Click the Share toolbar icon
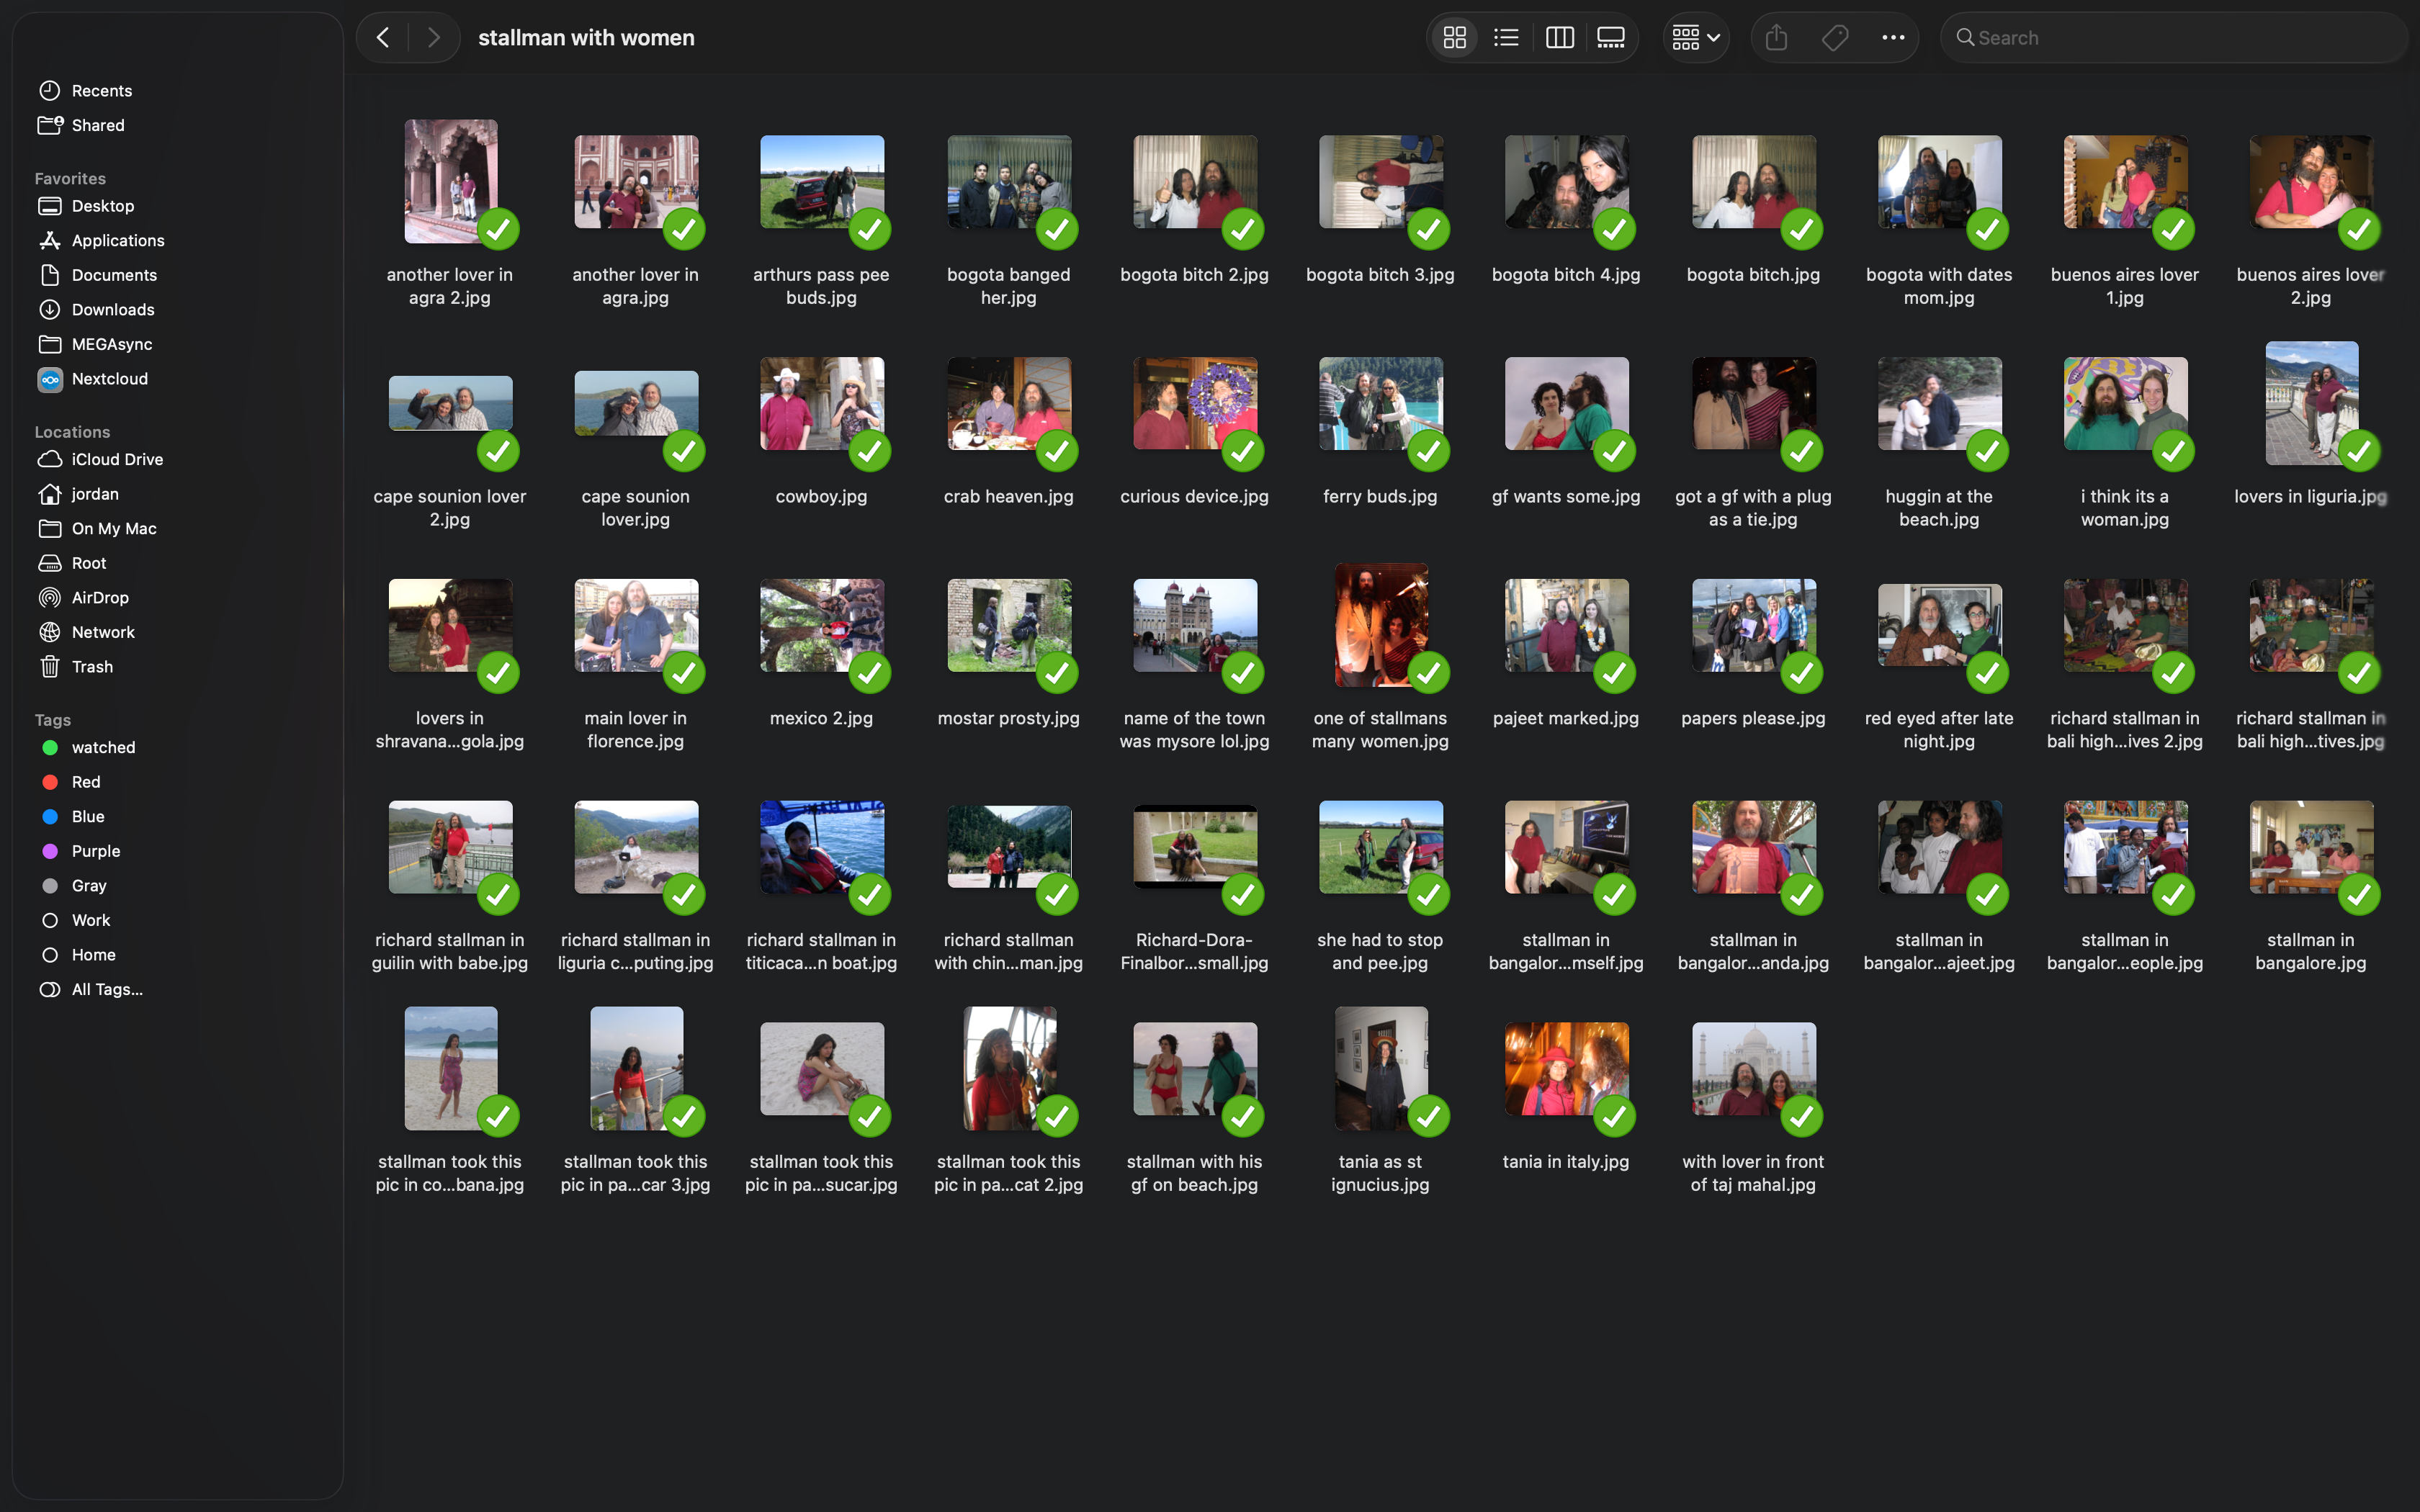Screen dimensions: 2420x1512 1776,38
